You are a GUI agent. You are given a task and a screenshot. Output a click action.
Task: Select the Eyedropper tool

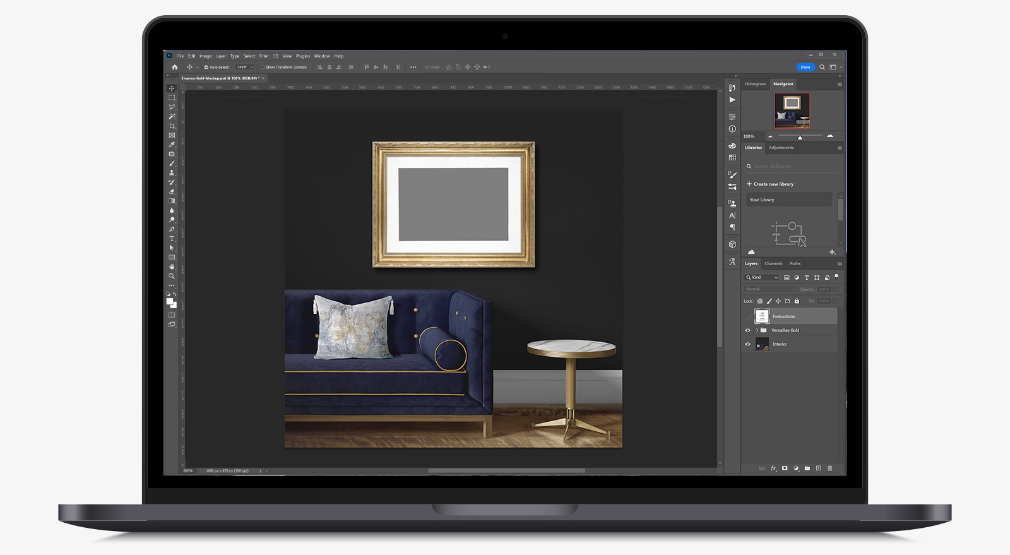pyautogui.click(x=172, y=145)
